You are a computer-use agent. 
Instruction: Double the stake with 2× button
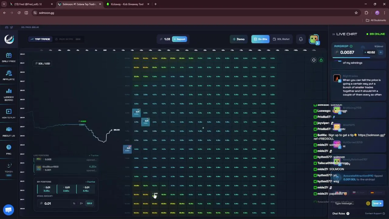(81, 203)
